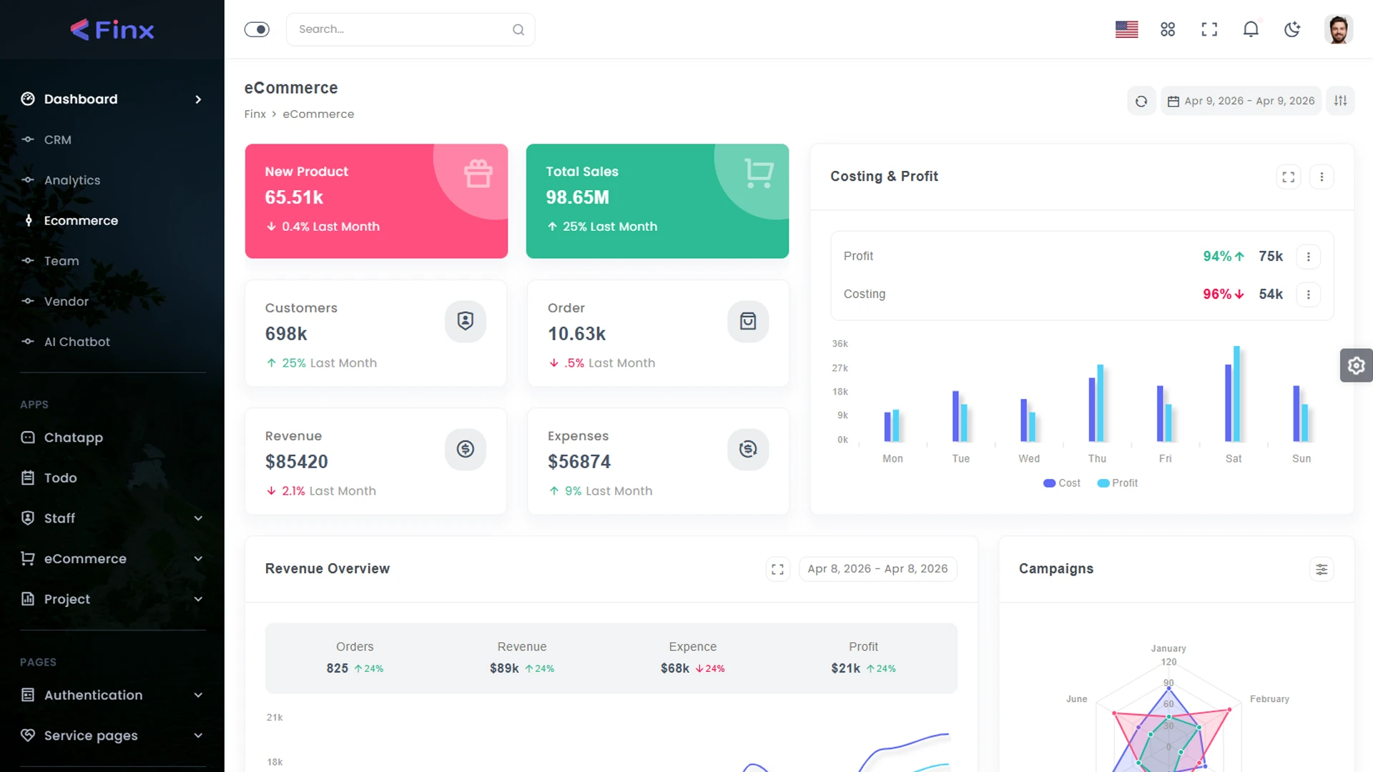Click the Search input field
Screen dimensions: 1373x772
click(x=410, y=29)
